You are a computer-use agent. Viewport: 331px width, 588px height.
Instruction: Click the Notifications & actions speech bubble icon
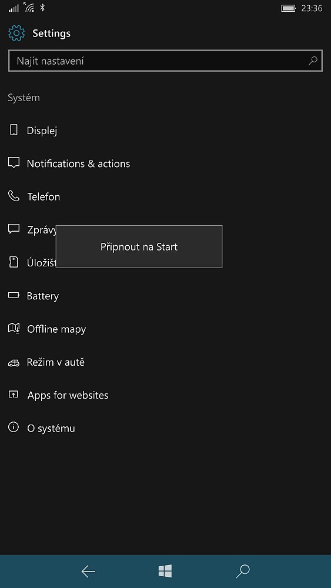[14, 163]
